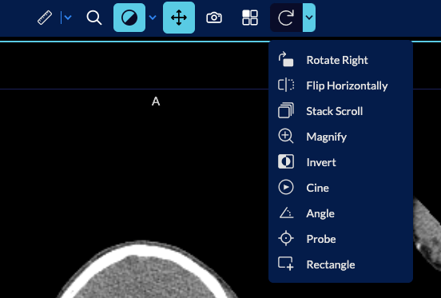Choose Rectangle ROI from the menu
This screenshot has width=441, height=298.
pyautogui.click(x=340, y=264)
